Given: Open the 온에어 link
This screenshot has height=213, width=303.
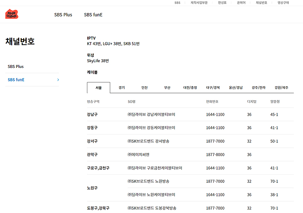Looking at the screenshot, I should pyautogui.click(x=241, y=3).
